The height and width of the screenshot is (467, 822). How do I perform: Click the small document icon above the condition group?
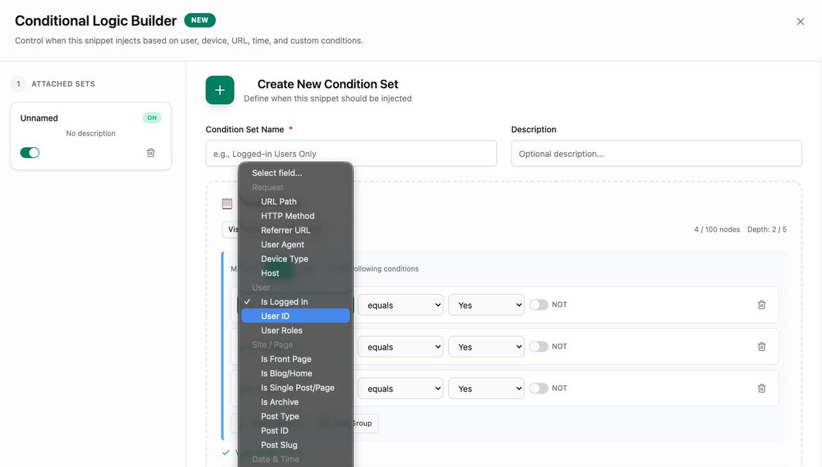coord(227,204)
